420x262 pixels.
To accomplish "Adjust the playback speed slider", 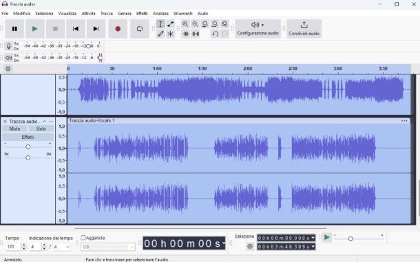I will (350, 239).
